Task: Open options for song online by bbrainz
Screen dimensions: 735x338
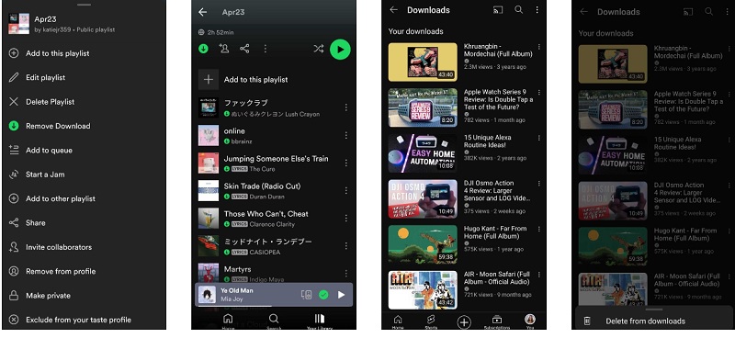Action: [346, 136]
